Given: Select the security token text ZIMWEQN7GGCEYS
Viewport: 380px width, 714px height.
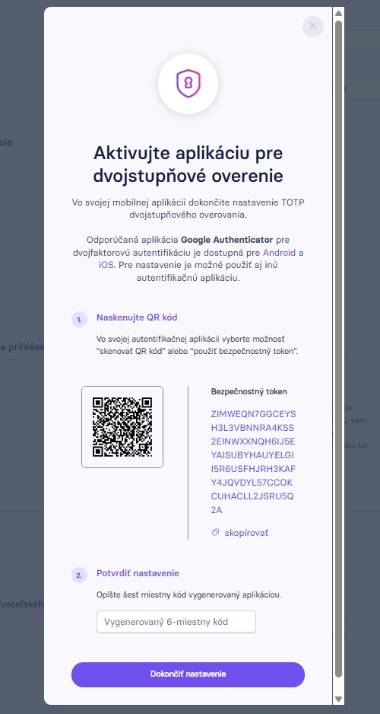Looking at the screenshot, I should 254,414.
